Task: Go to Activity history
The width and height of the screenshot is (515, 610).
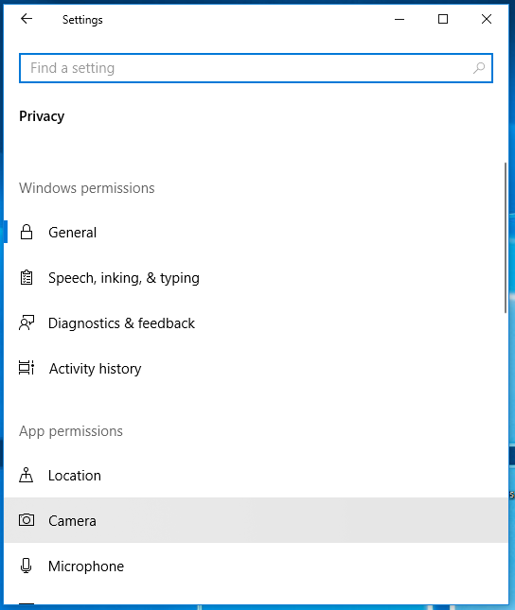Action: click(x=256, y=369)
